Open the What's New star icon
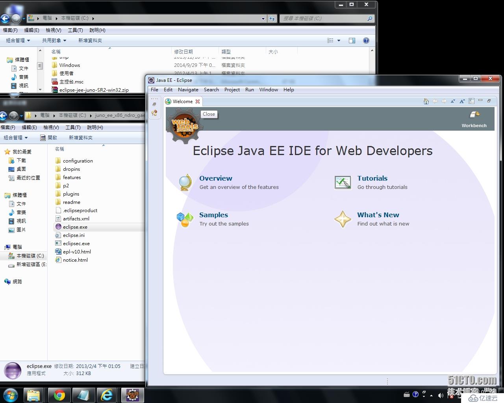The width and height of the screenshot is (504, 403). [343, 219]
